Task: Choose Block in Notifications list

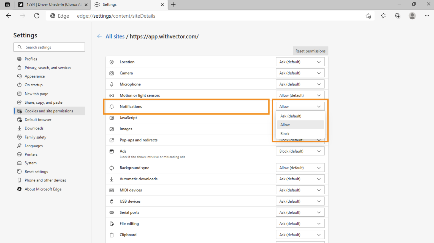Action: tap(300, 134)
